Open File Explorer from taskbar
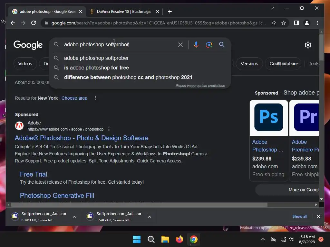Viewport: 330px width, 247px height. (165, 239)
